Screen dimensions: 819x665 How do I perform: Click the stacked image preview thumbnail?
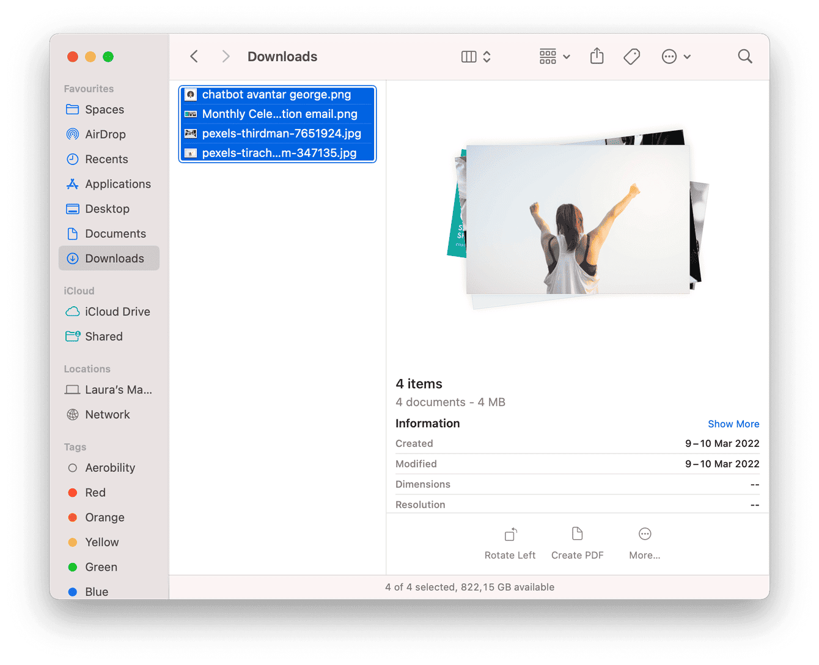click(577, 219)
